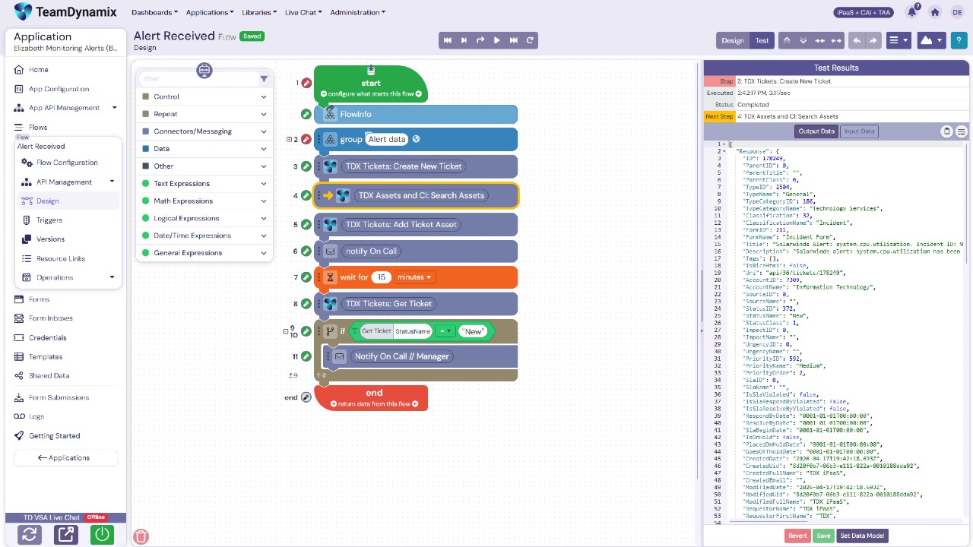Viewport: 973px width, 547px height.
Task: Expand the Control block category
Action: pos(204,96)
